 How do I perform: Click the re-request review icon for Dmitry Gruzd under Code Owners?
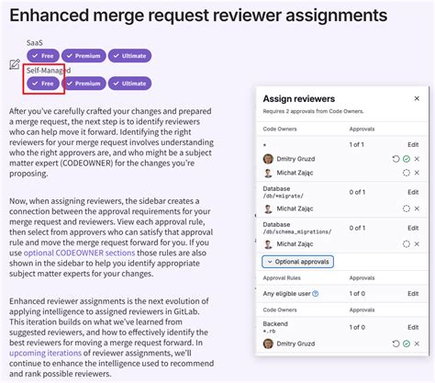click(x=396, y=159)
